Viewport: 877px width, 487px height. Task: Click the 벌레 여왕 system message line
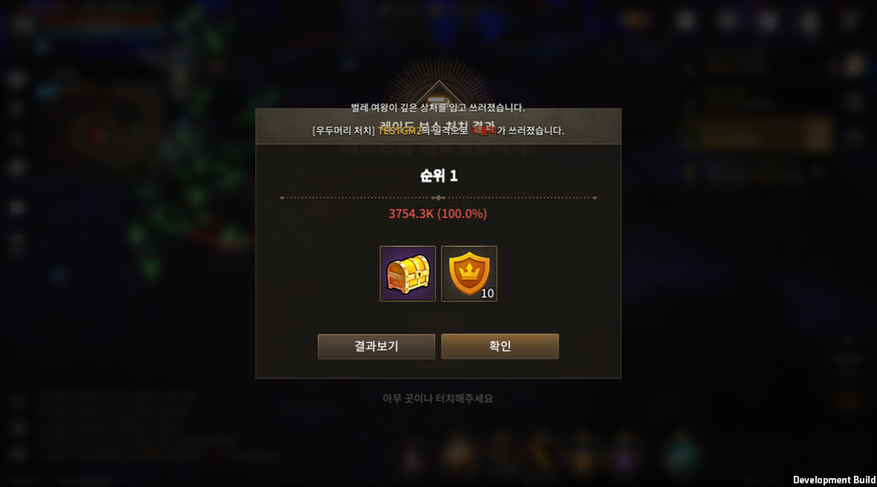(x=438, y=108)
